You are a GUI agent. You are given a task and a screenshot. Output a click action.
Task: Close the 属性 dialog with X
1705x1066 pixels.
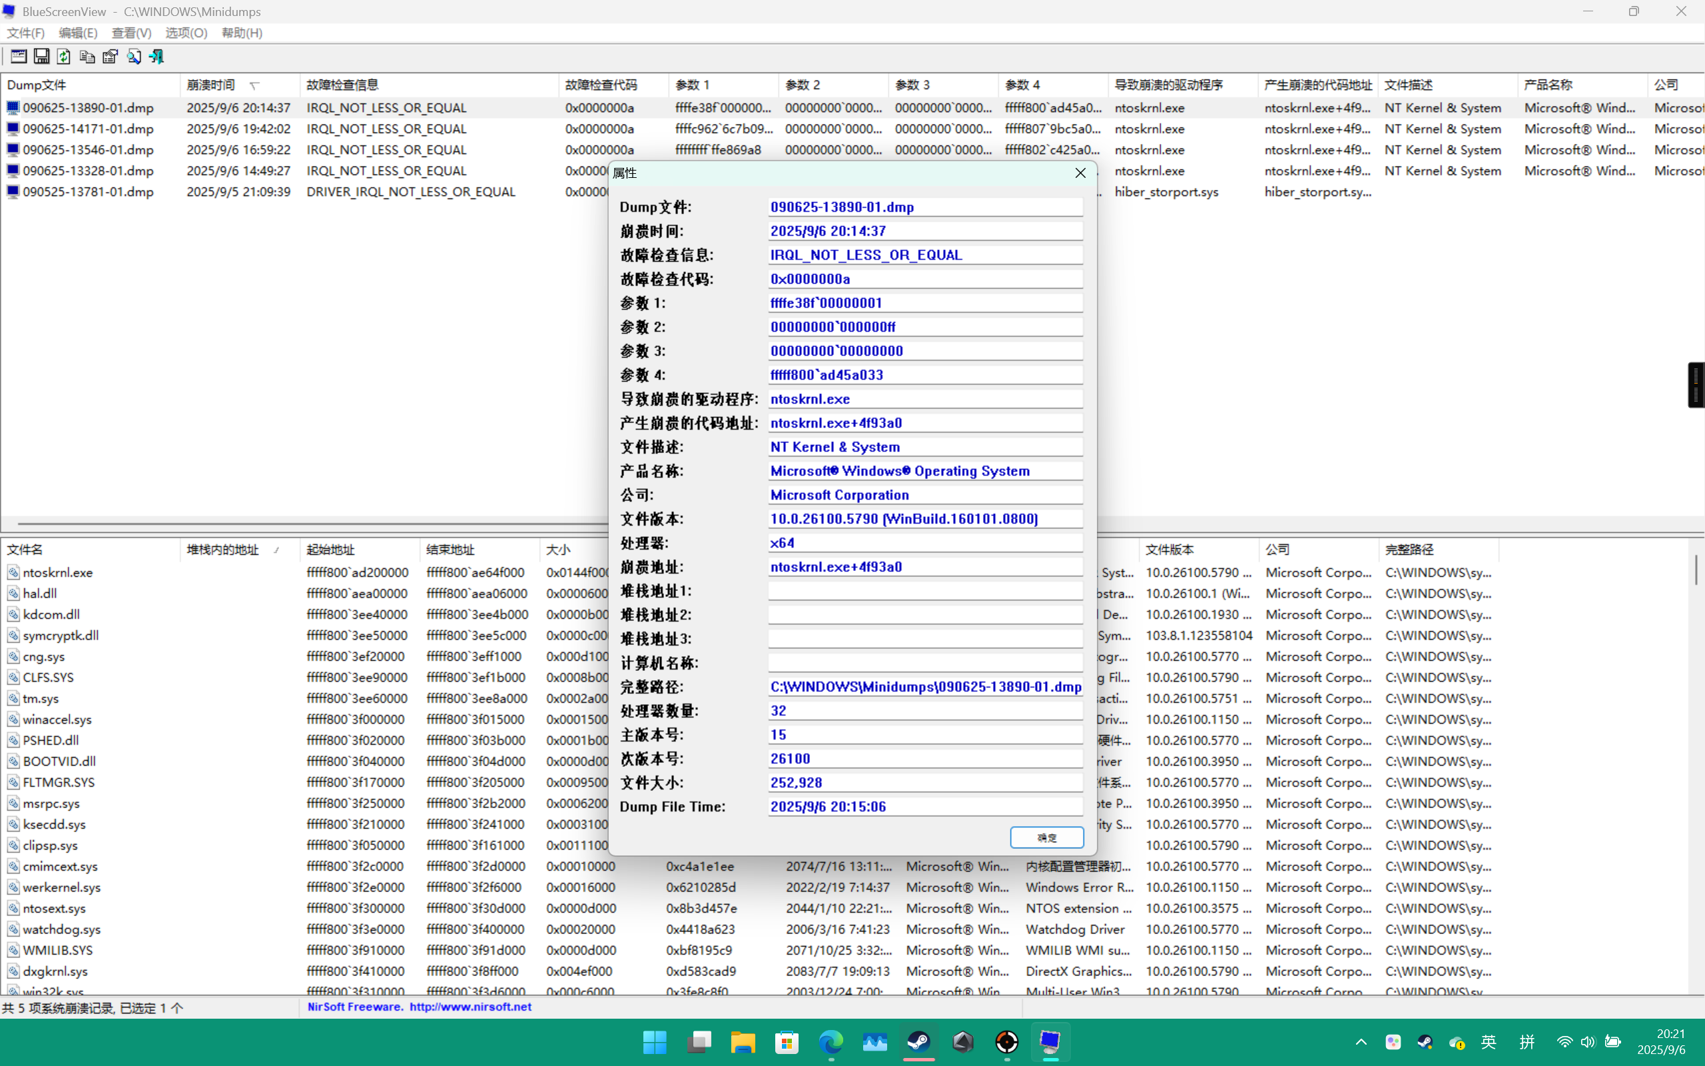(1080, 173)
